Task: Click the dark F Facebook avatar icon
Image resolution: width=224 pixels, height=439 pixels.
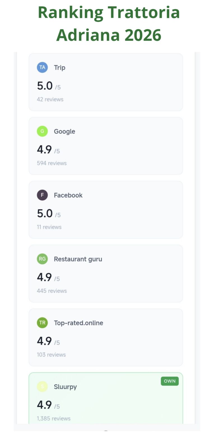Action: point(42,195)
